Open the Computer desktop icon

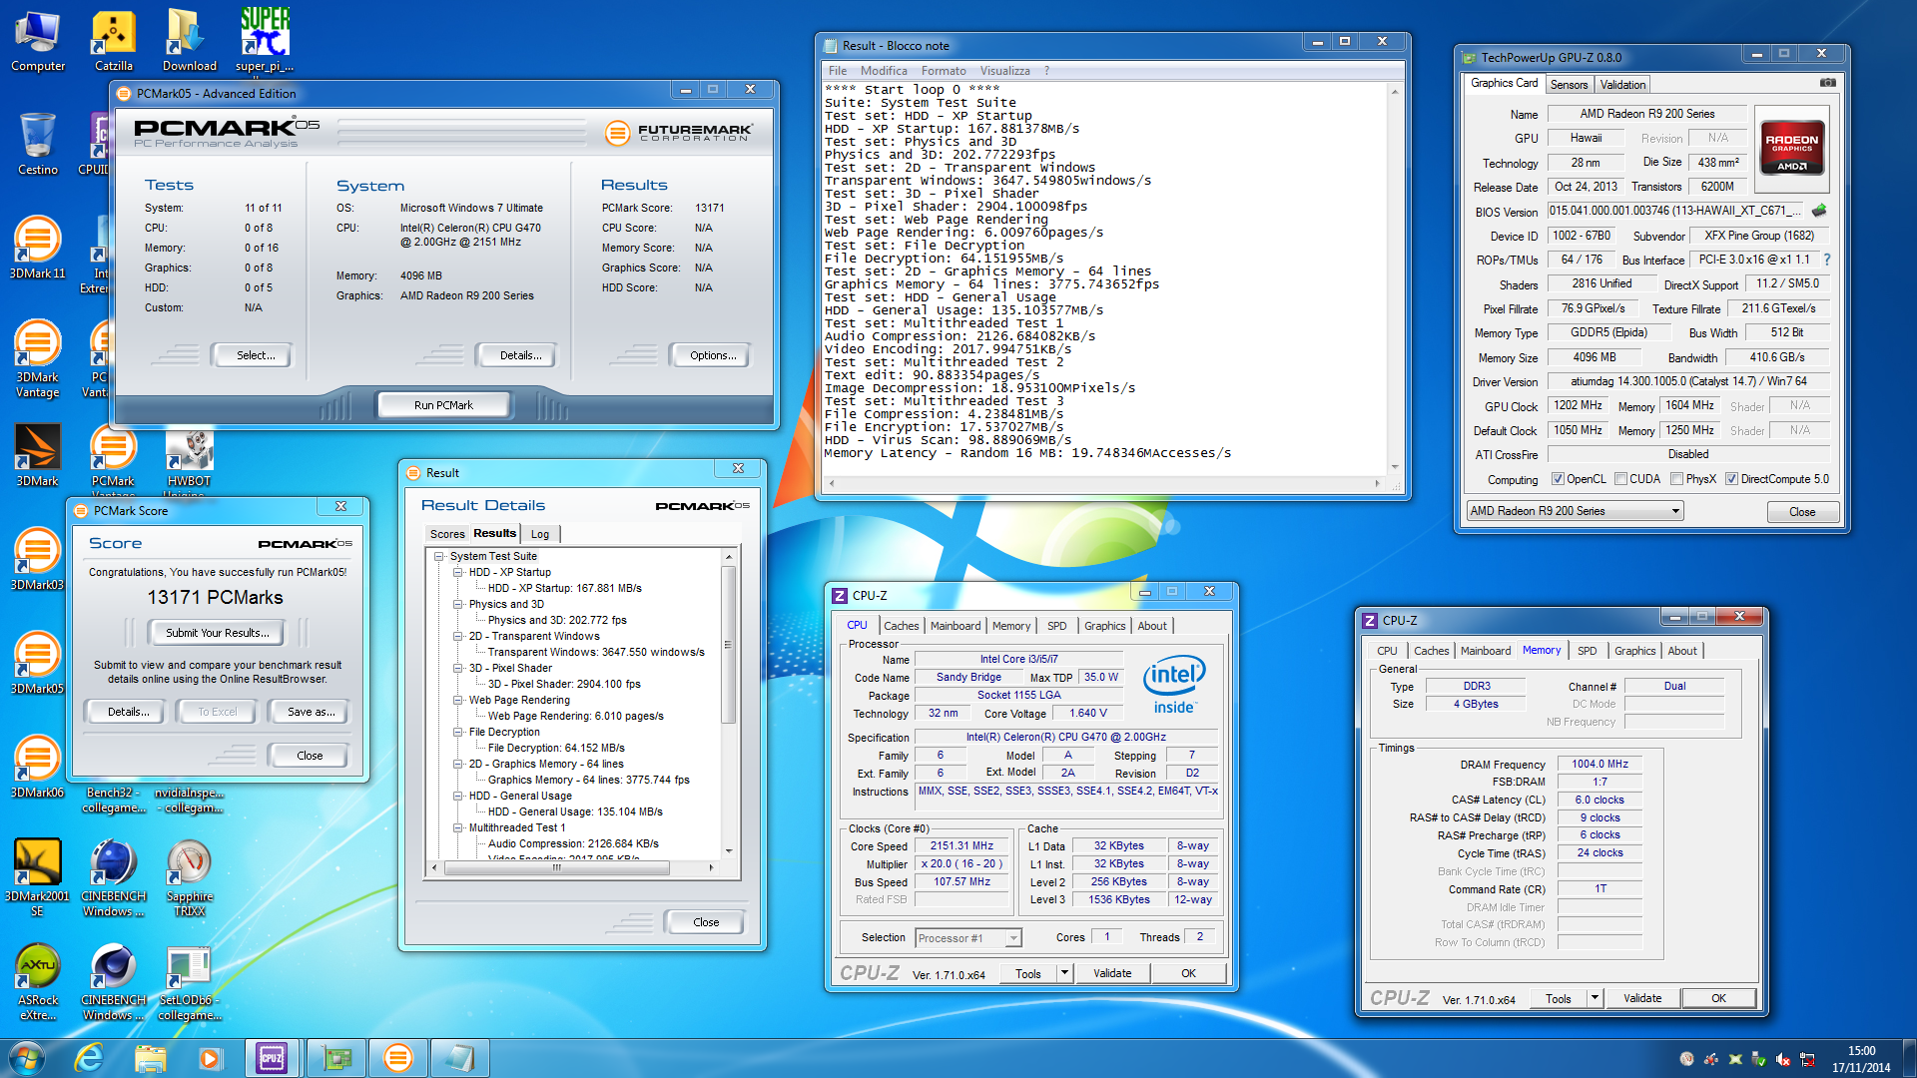38,41
